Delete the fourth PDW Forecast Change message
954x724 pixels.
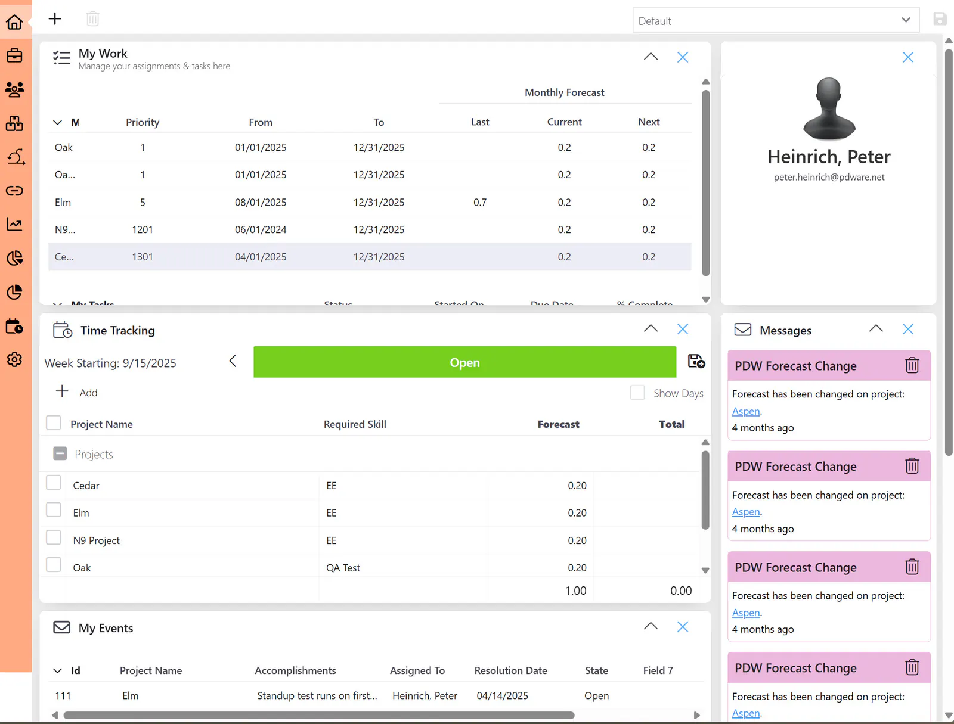click(x=912, y=667)
